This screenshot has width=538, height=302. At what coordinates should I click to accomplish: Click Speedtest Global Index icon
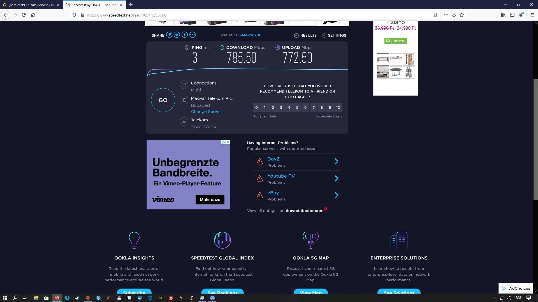tap(222, 240)
